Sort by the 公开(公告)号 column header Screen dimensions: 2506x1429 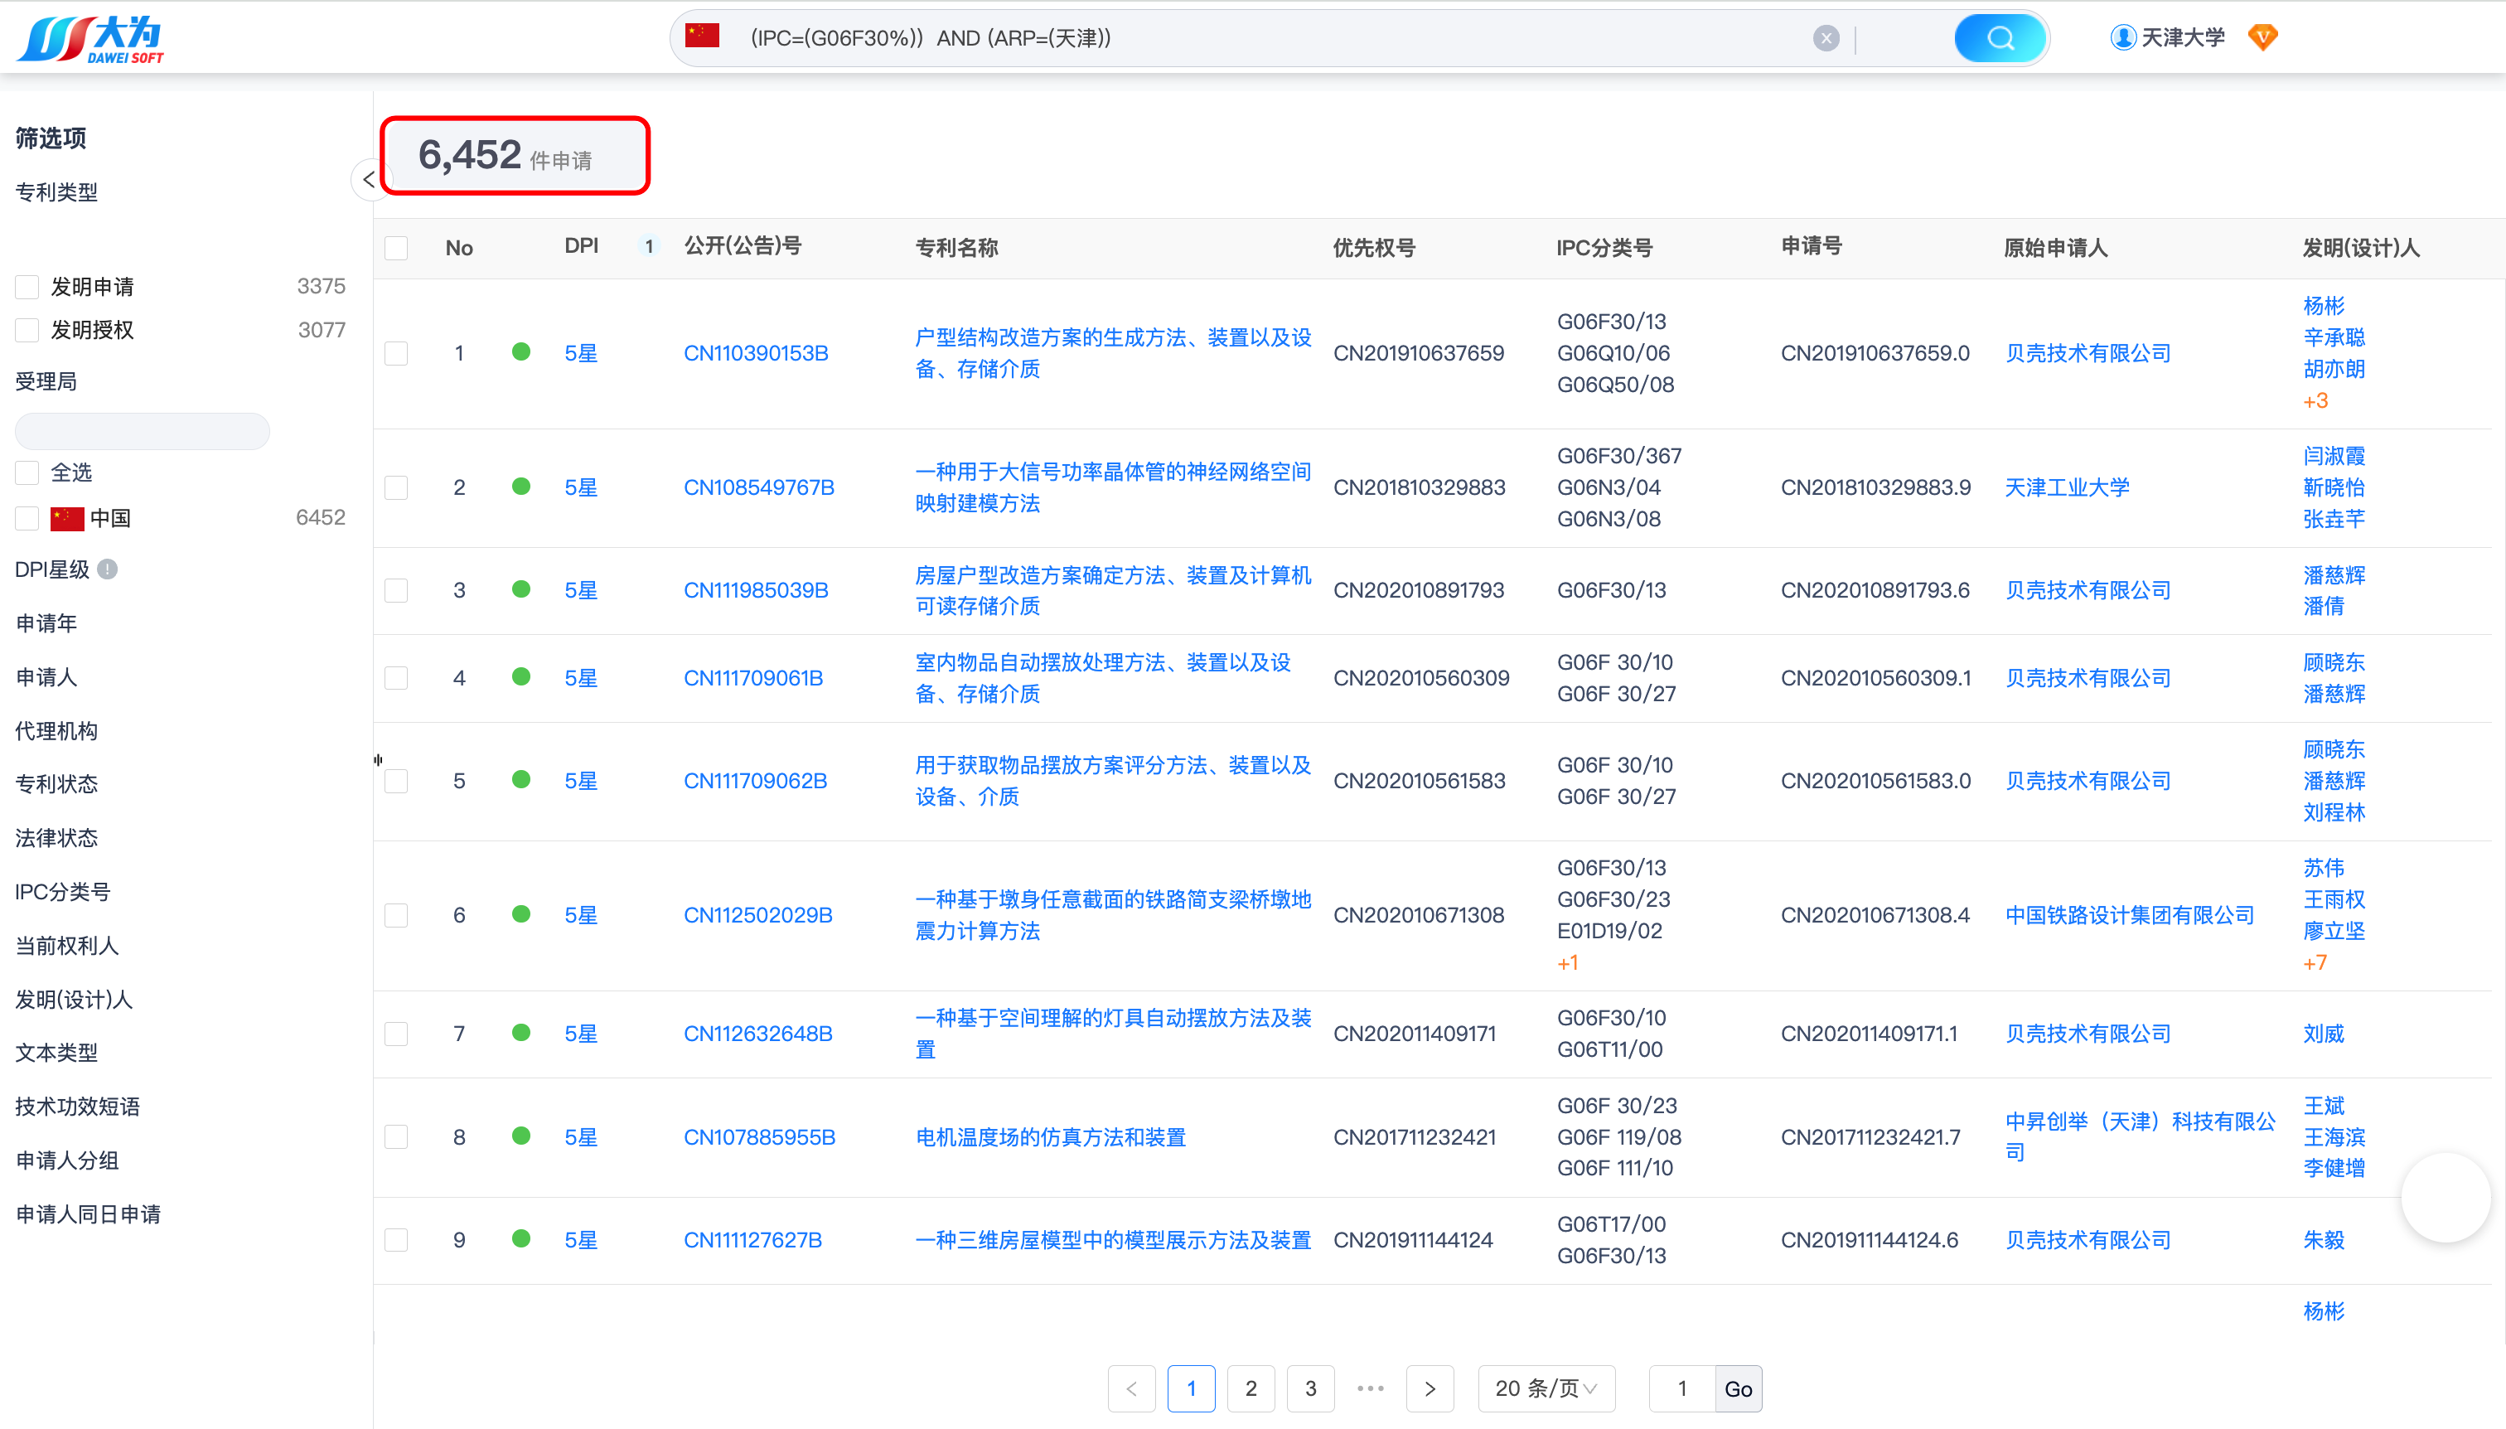742,246
